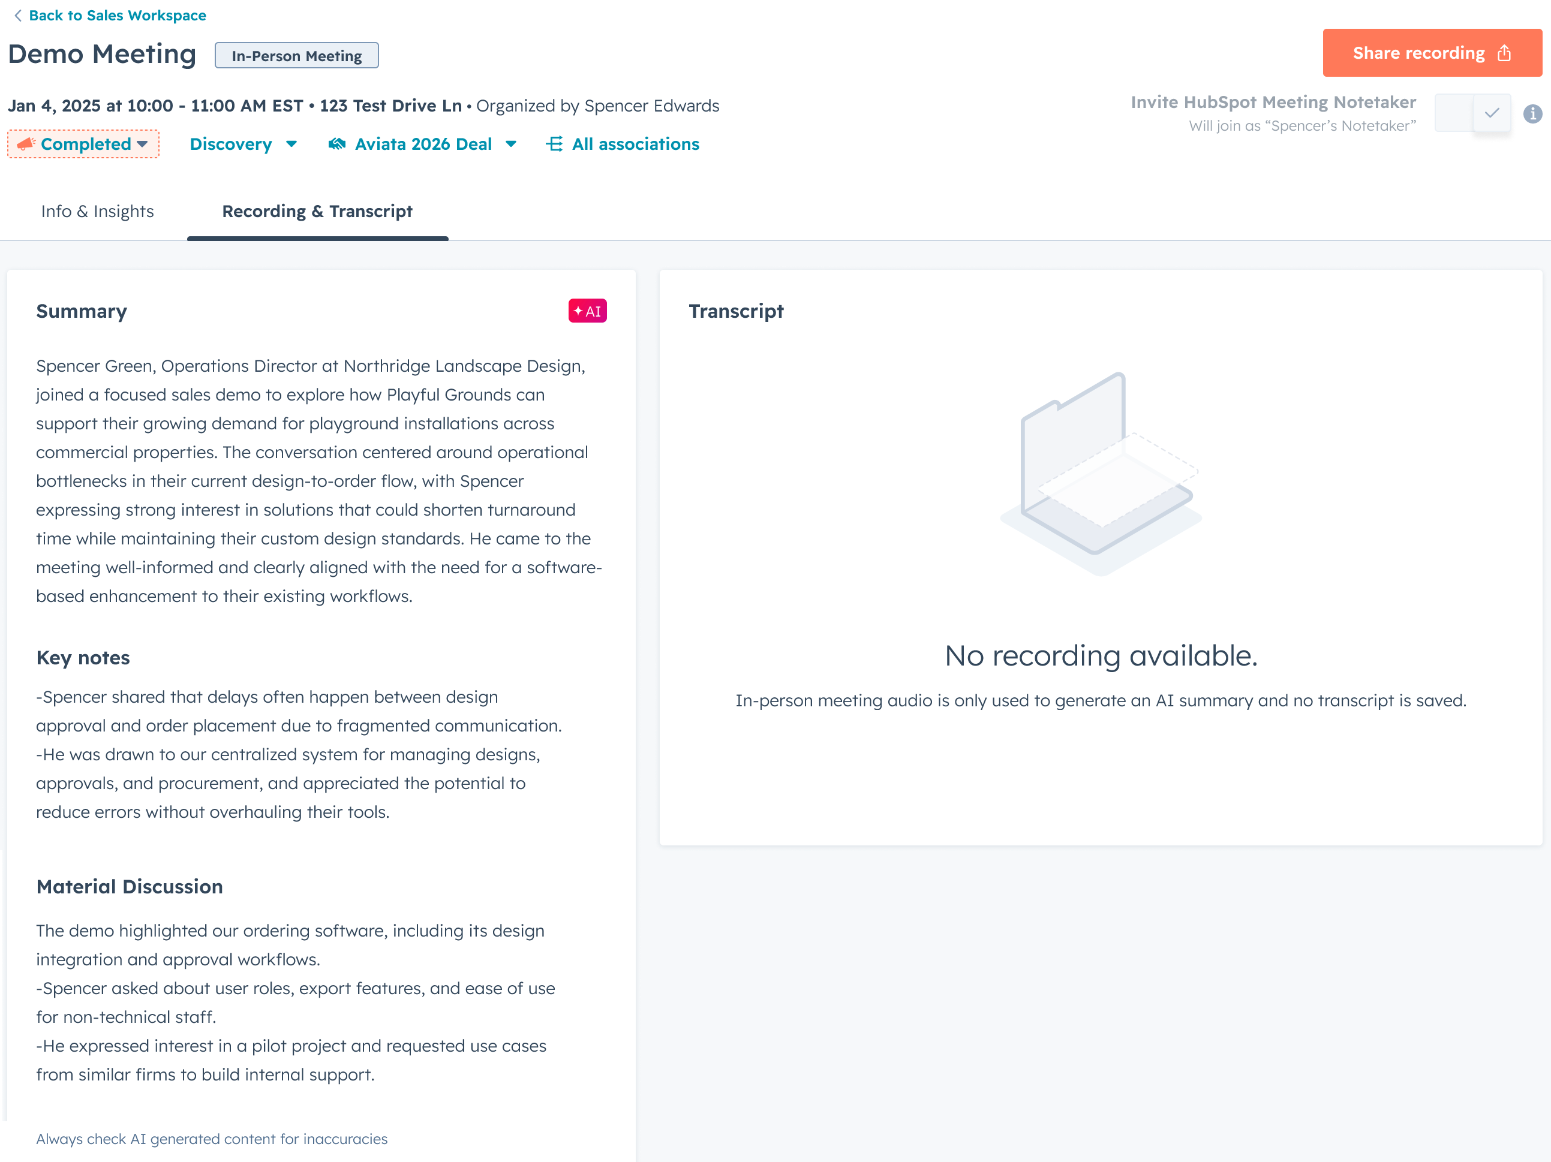Click the In-Person Meeting tag
Viewport: 1551px width, 1162px height.
pos(297,56)
